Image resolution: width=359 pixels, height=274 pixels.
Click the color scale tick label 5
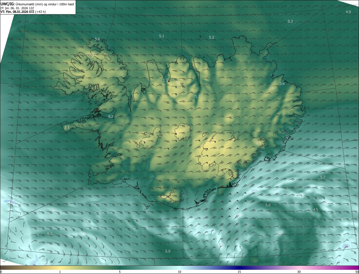(120, 272)
